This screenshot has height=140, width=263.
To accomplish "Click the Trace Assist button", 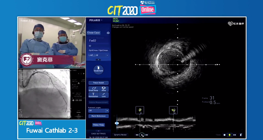I will point(98,83).
